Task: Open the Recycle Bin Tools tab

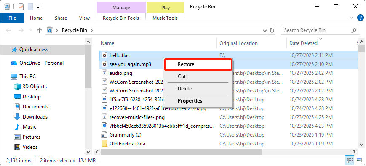Action: [121, 18]
